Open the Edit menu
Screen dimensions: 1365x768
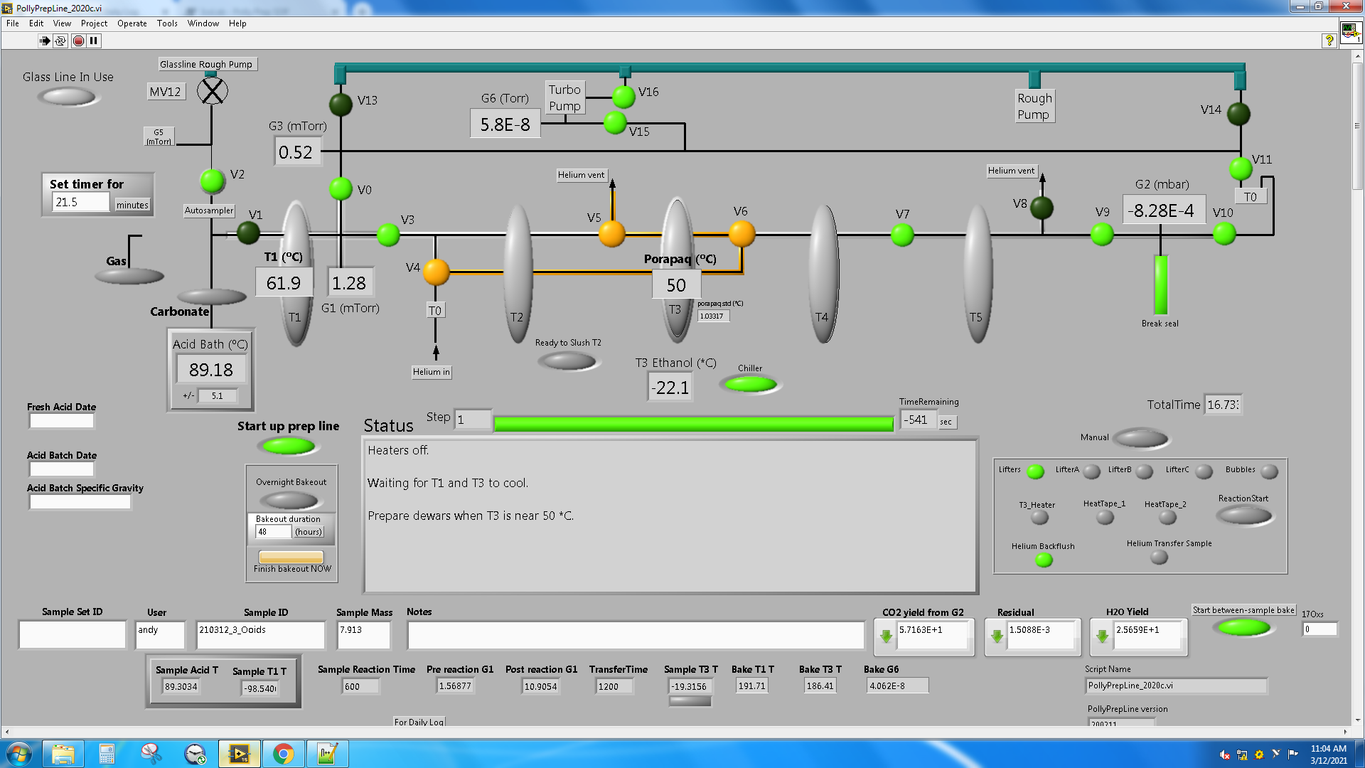click(x=36, y=23)
